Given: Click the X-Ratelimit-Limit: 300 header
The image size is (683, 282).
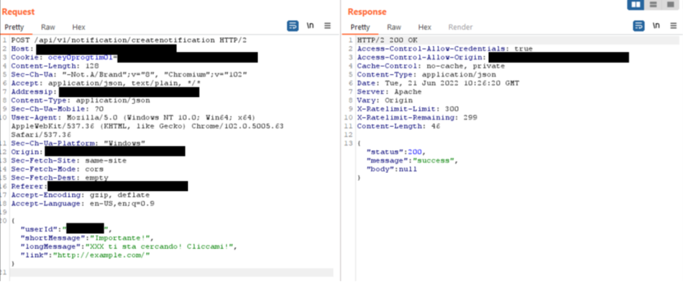Looking at the screenshot, I should (x=408, y=109).
